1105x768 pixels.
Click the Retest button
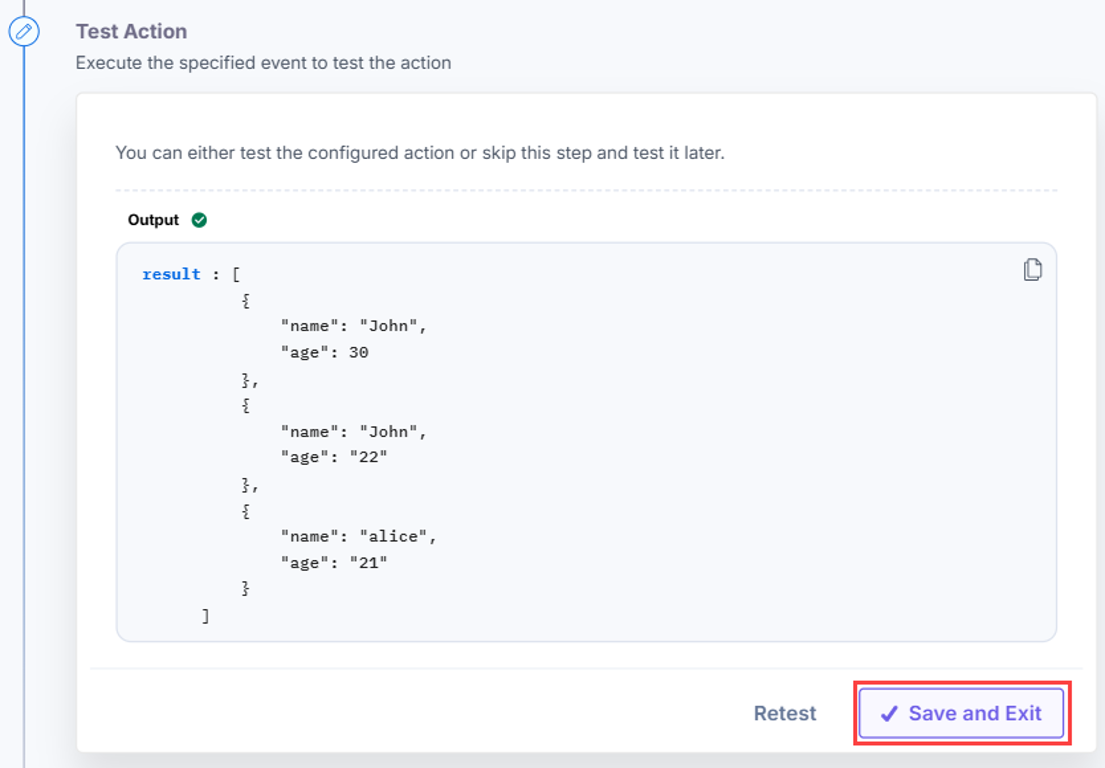785,713
